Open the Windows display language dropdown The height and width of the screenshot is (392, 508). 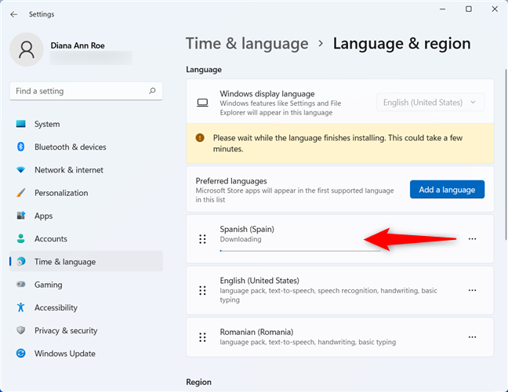430,103
